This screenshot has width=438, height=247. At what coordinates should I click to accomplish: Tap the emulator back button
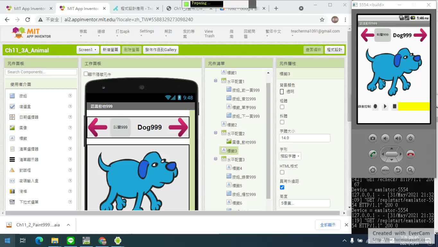tap(398, 170)
